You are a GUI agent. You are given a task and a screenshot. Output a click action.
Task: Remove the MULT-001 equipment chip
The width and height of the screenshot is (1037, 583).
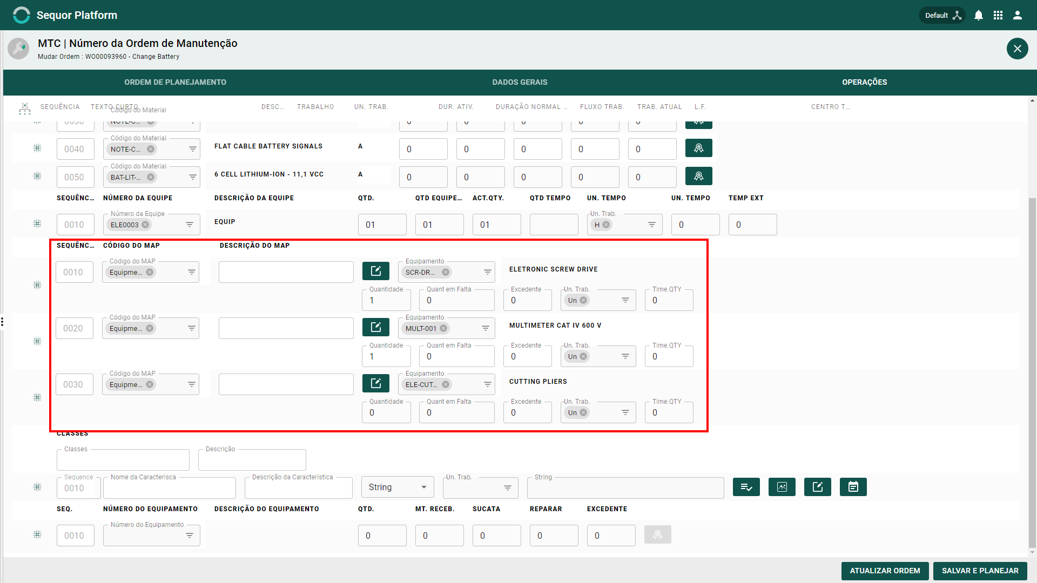(443, 328)
